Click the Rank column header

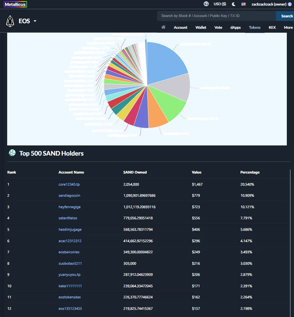pos(11,172)
